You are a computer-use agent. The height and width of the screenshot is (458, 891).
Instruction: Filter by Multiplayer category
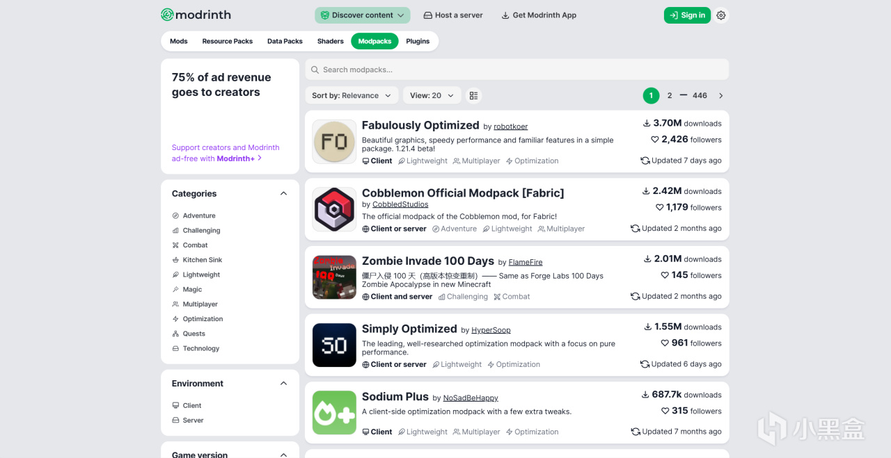coord(195,304)
